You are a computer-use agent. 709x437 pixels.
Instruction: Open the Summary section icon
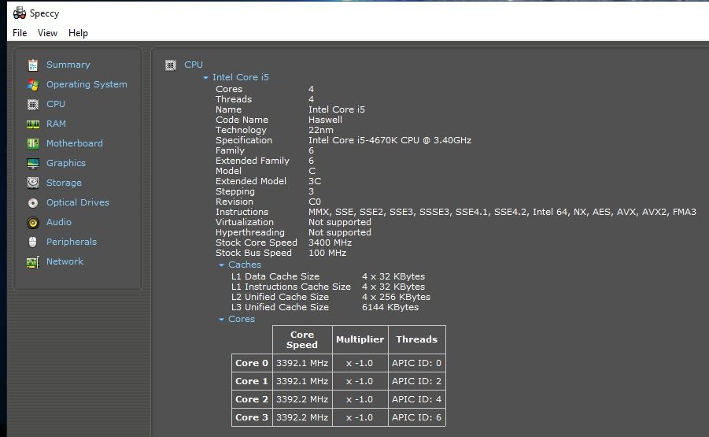[x=33, y=65]
